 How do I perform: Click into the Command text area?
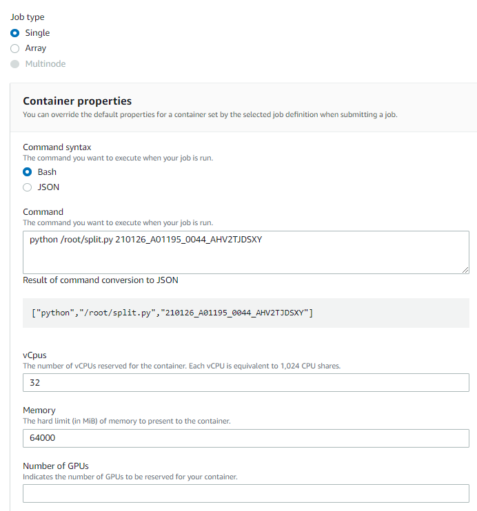coord(246,252)
